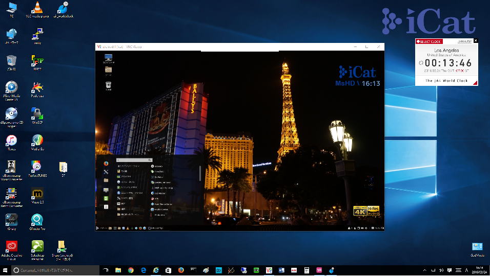The width and height of the screenshot is (490, 277).
Task: Open Microsoft Edge from the Windows taskbar
Action: (143, 270)
